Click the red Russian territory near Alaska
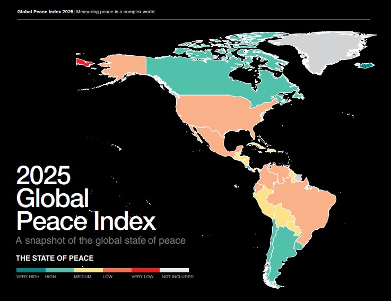Viewport: 391px width, 301px height. click(83, 62)
